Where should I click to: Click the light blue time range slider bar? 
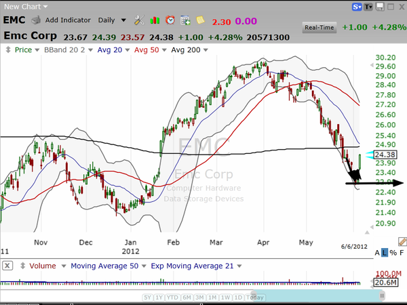317,296
